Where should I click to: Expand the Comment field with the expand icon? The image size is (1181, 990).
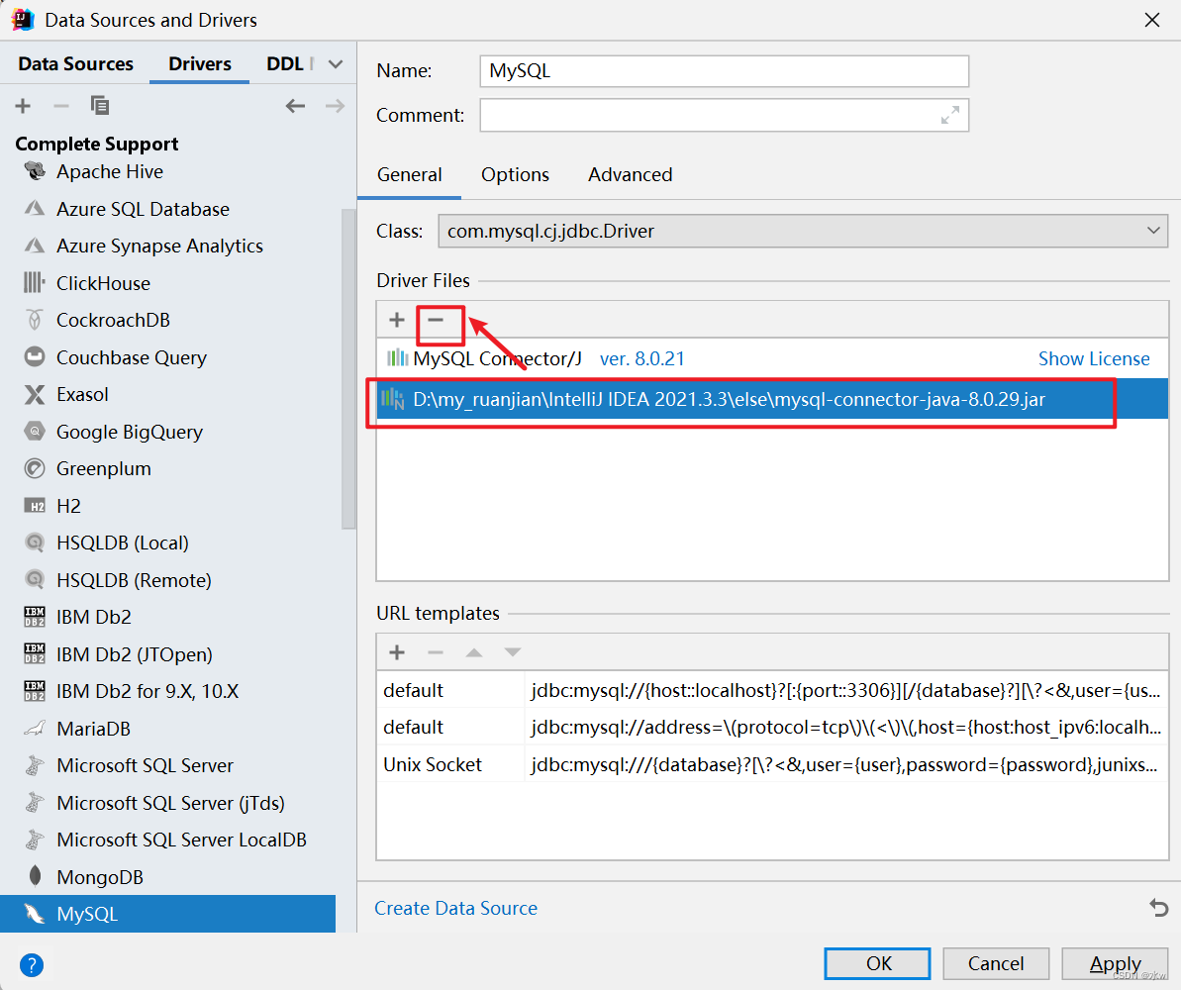[949, 115]
